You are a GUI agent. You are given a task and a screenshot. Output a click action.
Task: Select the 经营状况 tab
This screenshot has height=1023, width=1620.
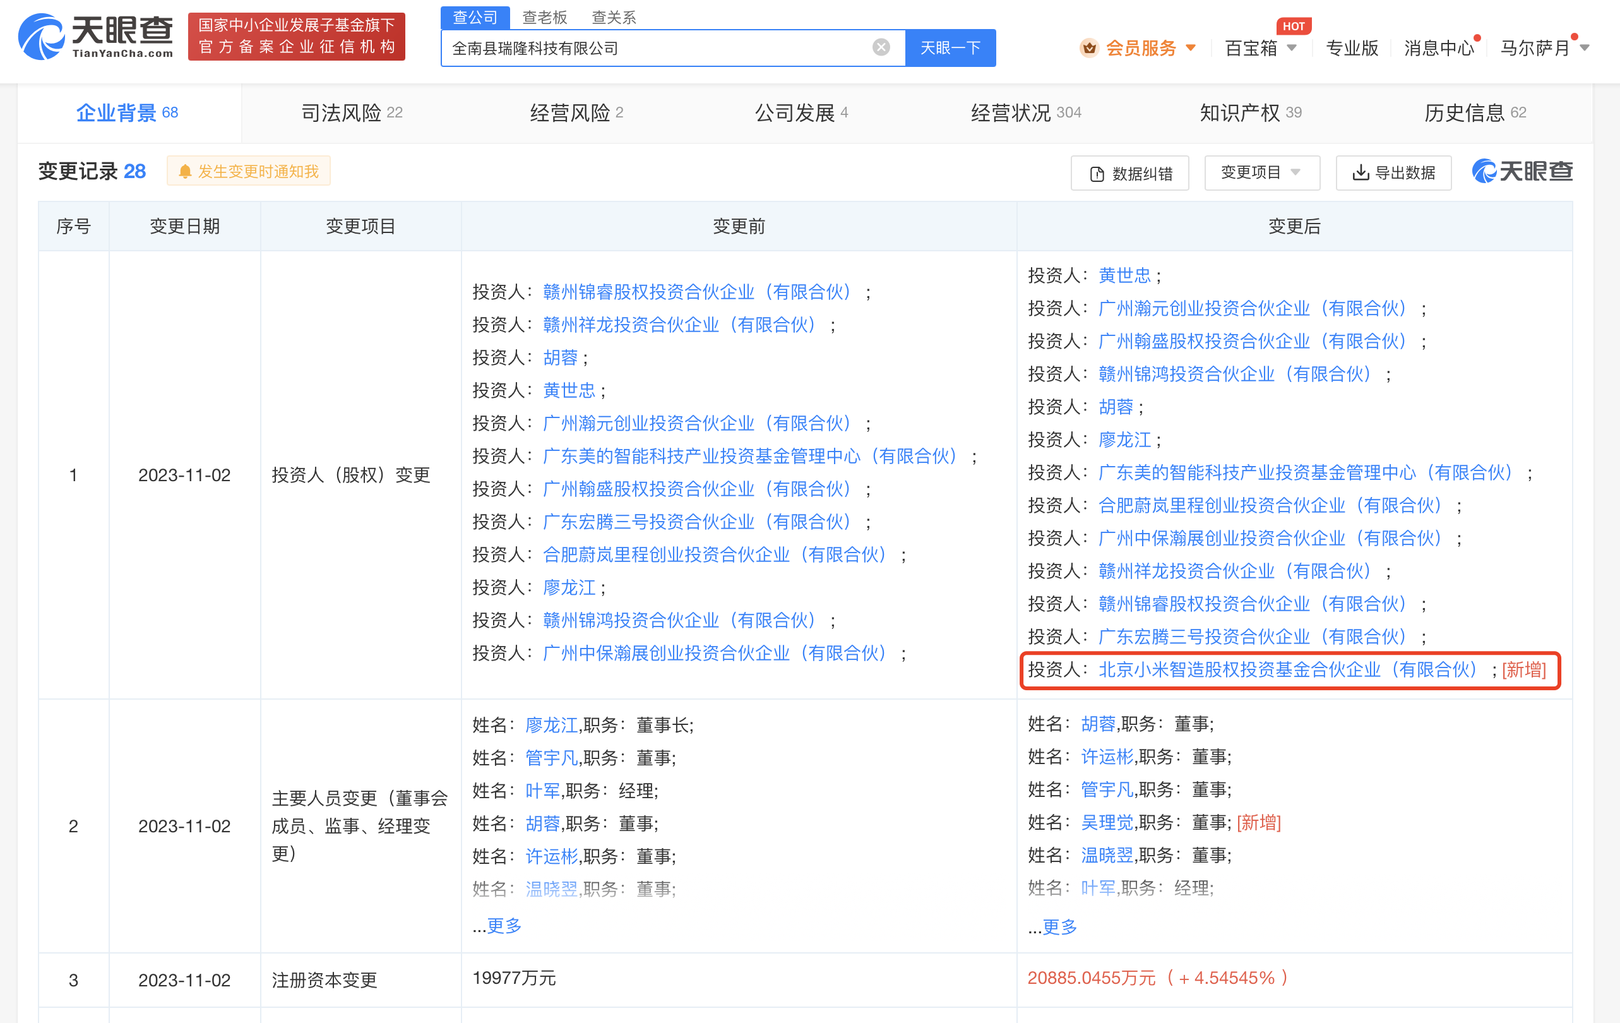[1026, 112]
